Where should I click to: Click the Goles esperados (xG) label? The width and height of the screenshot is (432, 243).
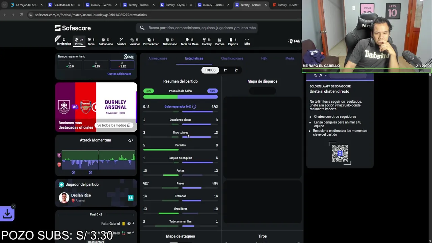(178, 107)
